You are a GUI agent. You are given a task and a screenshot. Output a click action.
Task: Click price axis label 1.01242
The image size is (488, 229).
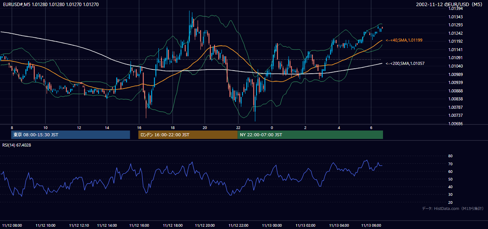click(456, 33)
